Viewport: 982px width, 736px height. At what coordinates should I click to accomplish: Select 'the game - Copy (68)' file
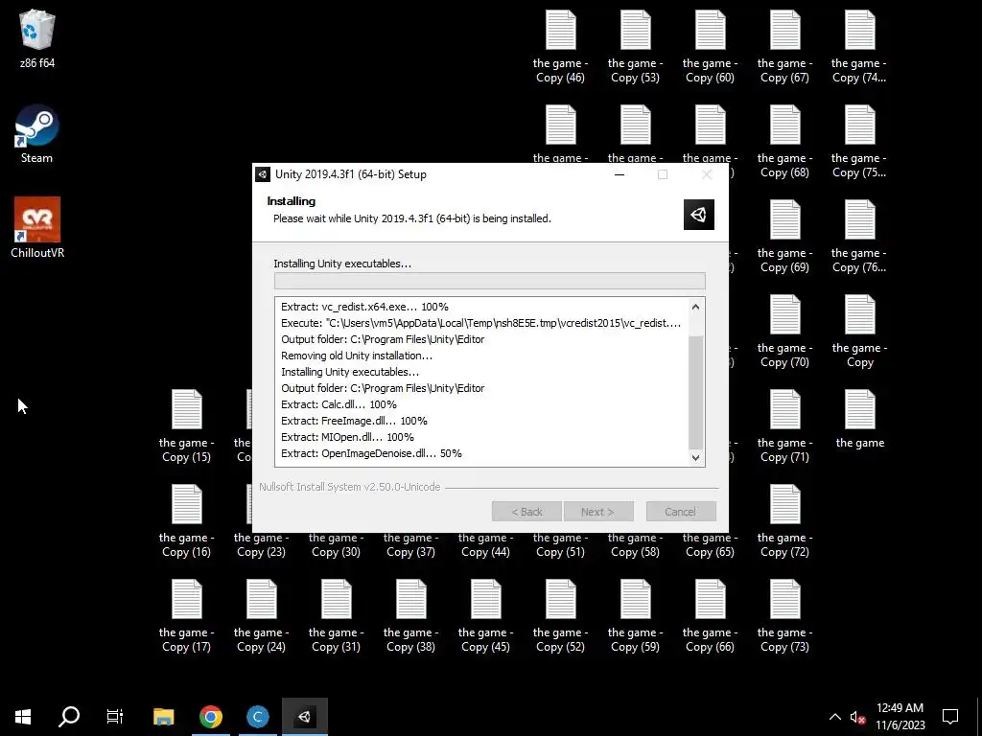click(x=784, y=142)
